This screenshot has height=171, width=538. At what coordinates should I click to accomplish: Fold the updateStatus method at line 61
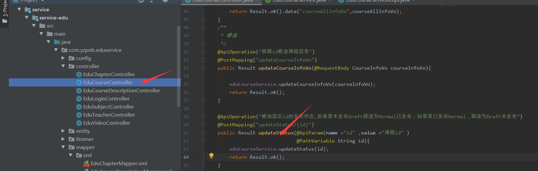click(x=204, y=133)
